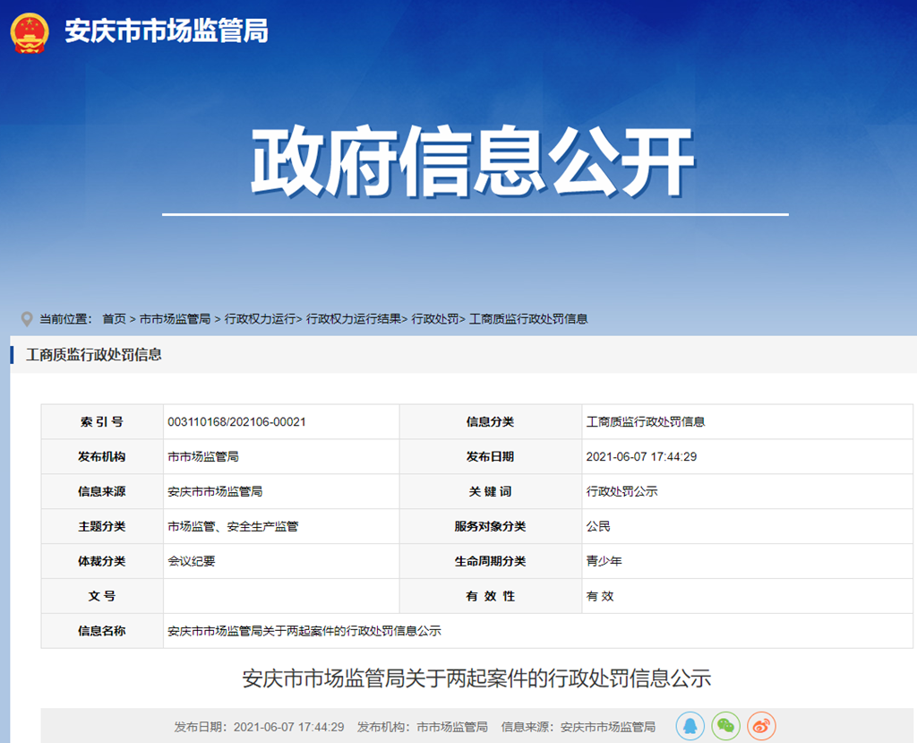Click 信息名称 value in table
The image size is (917, 743).
point(304,631)
